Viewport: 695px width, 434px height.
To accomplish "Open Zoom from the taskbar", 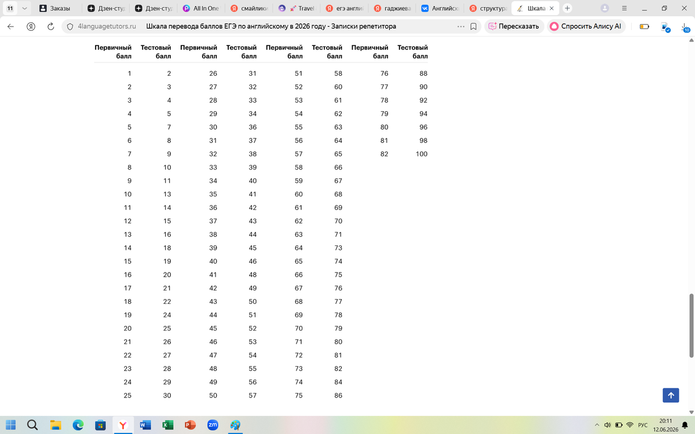I will coord(213,425).
